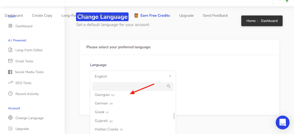294x134 pixels.
Task: Open Send Feedback in top navigation
Action: pos(215,15)
